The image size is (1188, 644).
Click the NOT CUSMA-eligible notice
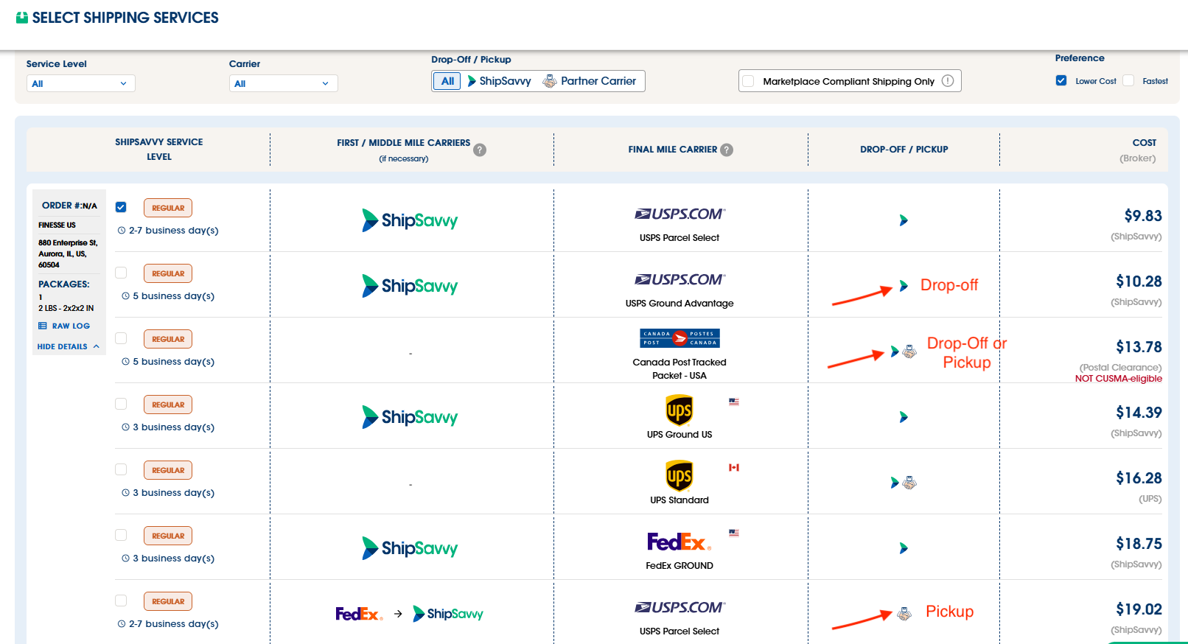[1118, 379]
